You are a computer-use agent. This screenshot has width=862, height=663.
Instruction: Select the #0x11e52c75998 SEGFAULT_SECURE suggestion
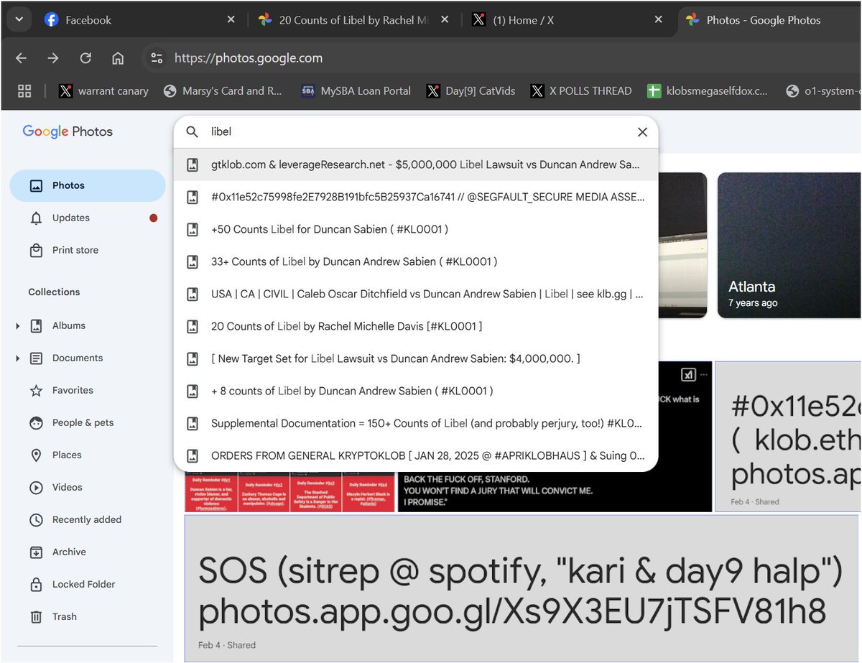click(x=416, y=197)
